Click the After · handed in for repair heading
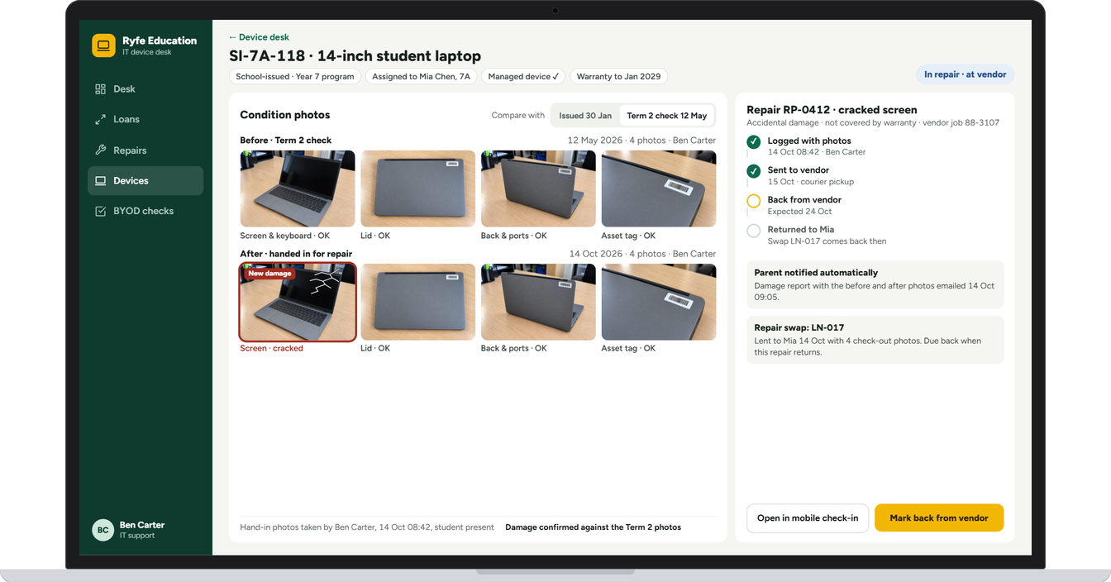The height and width of the screenshot is (582, 1111). tap(296, 254)
